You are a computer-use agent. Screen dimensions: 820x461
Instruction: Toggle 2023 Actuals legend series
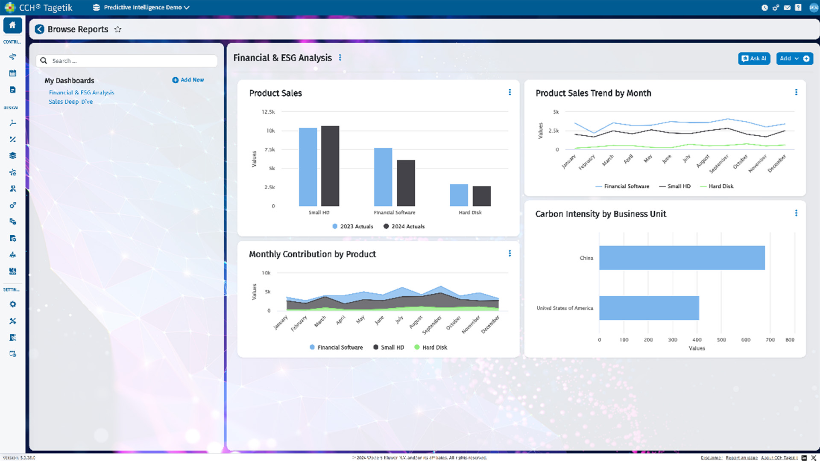(353, 227)
